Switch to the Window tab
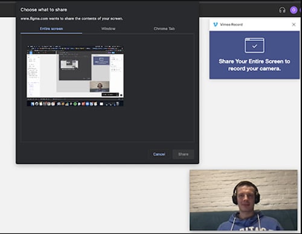Screen dimensions: 302x234 [x=108, y=29]
